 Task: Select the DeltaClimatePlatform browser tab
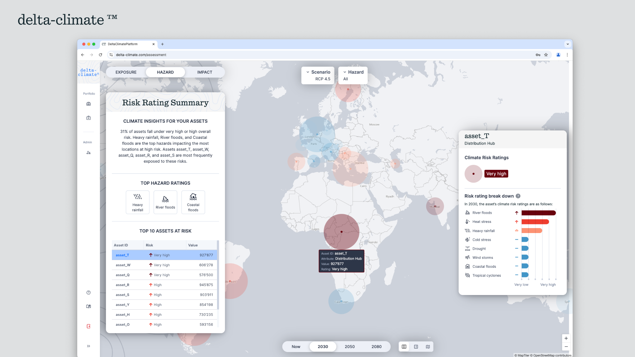pyautogui.click(x=128, y=44)
